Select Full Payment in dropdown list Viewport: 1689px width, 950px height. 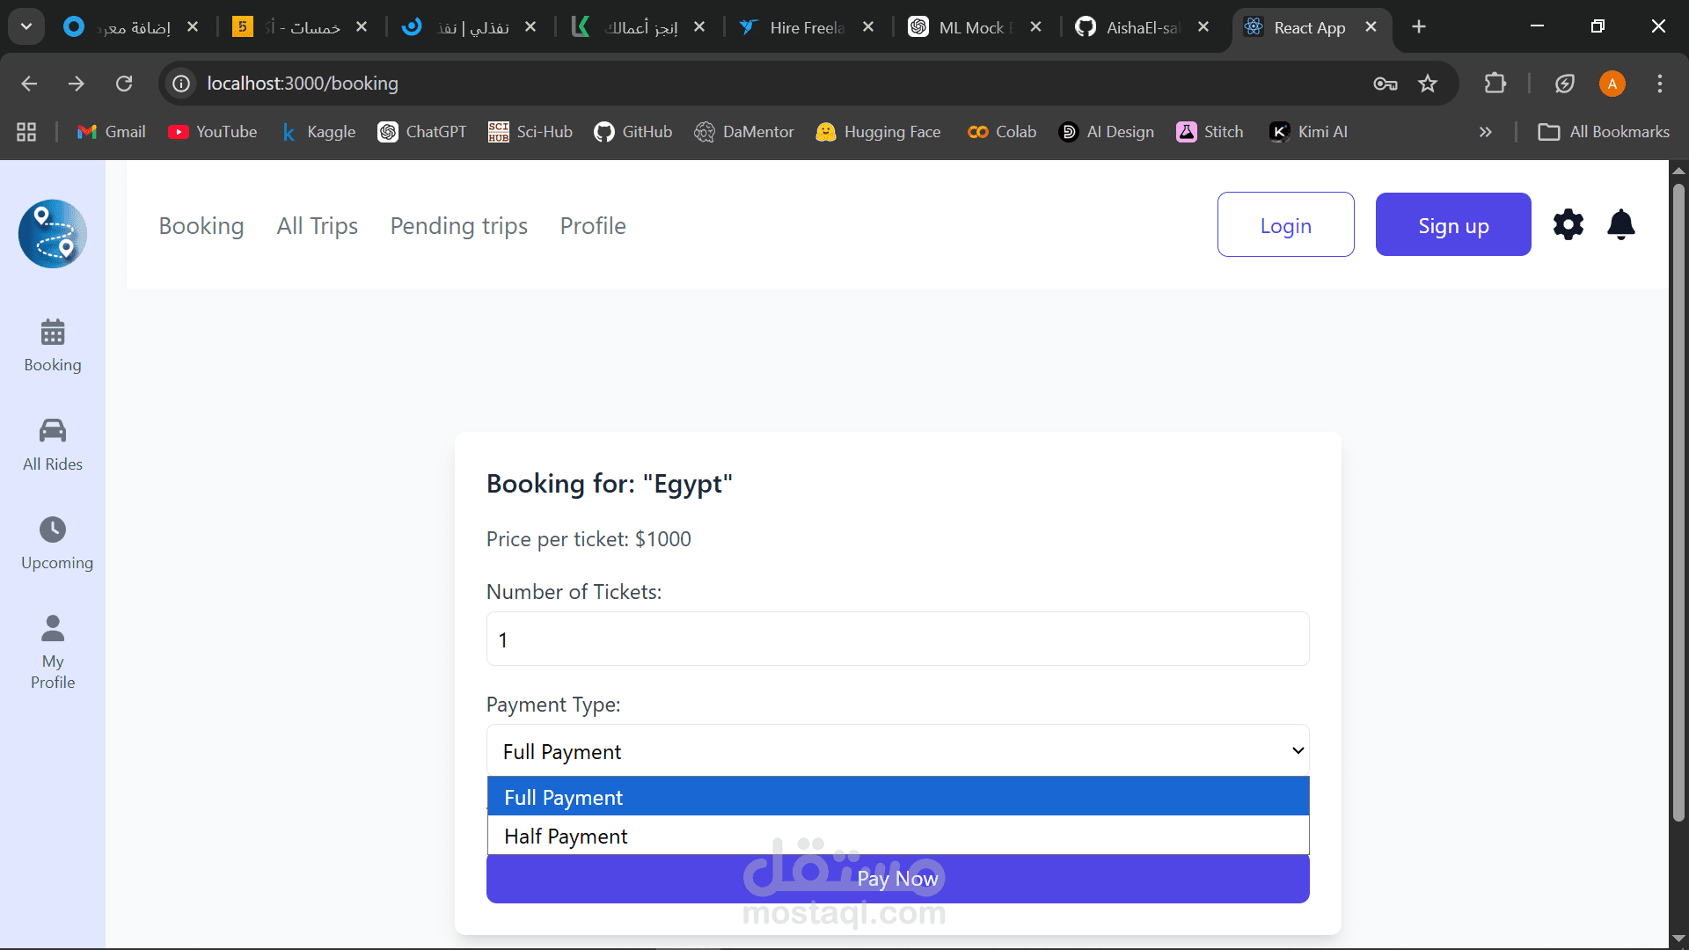(897, 797)
